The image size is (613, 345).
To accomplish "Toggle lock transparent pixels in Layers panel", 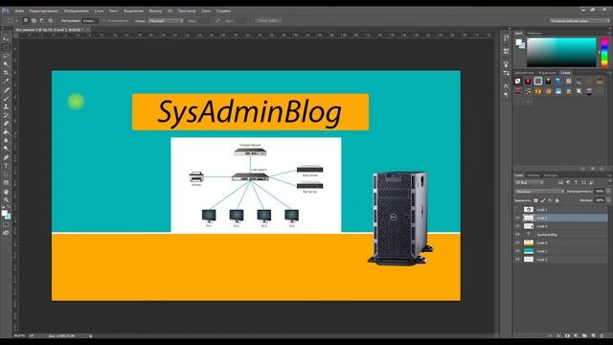I will click(536, 200).
